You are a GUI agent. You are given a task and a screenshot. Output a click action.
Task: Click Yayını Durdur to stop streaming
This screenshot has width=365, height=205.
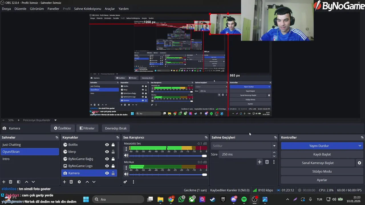319,146
